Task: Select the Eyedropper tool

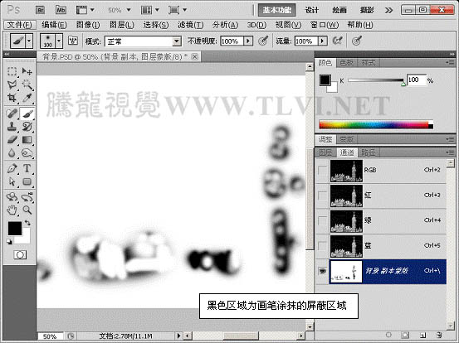Action: 27,98
